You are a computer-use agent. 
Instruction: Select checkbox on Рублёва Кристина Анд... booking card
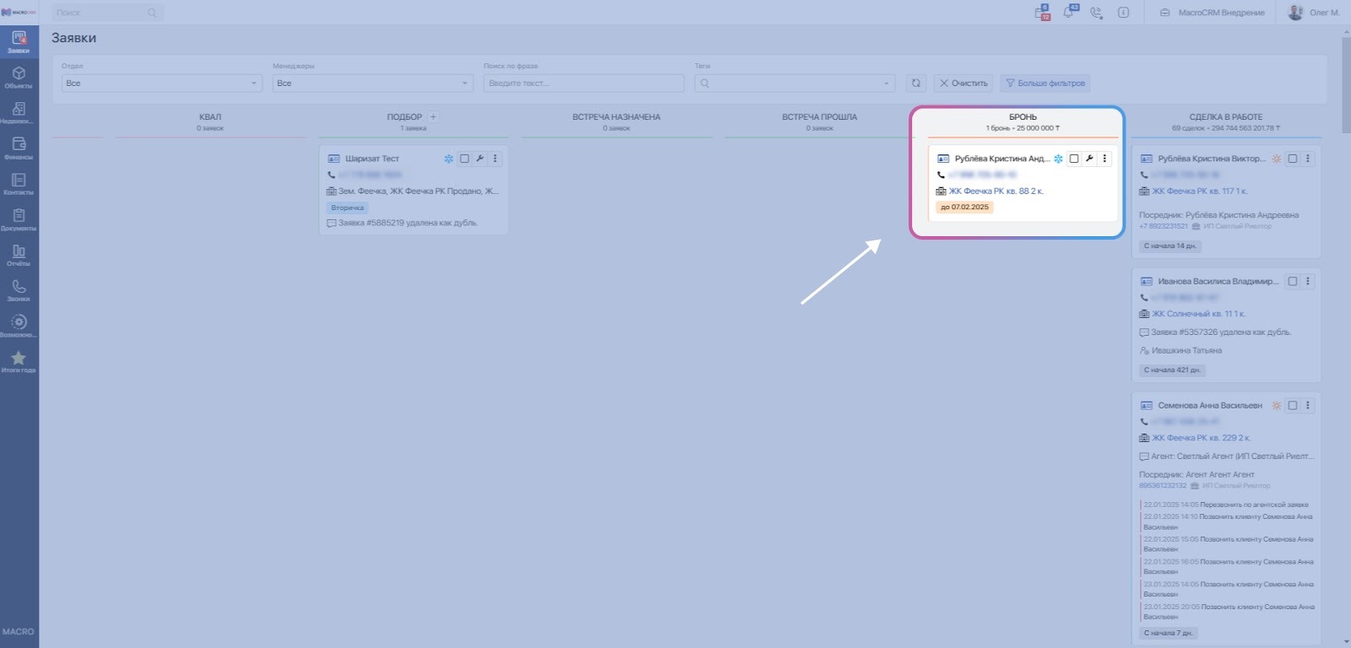(x=1074, y=159)
